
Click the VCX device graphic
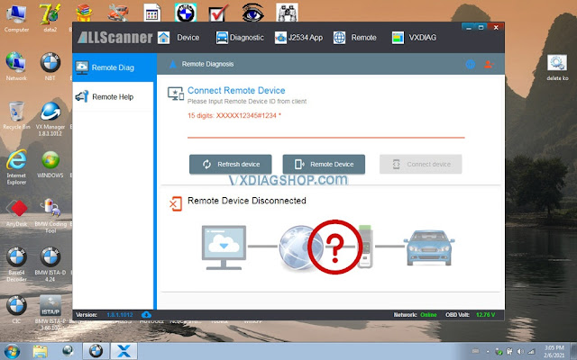click(365, 247)
